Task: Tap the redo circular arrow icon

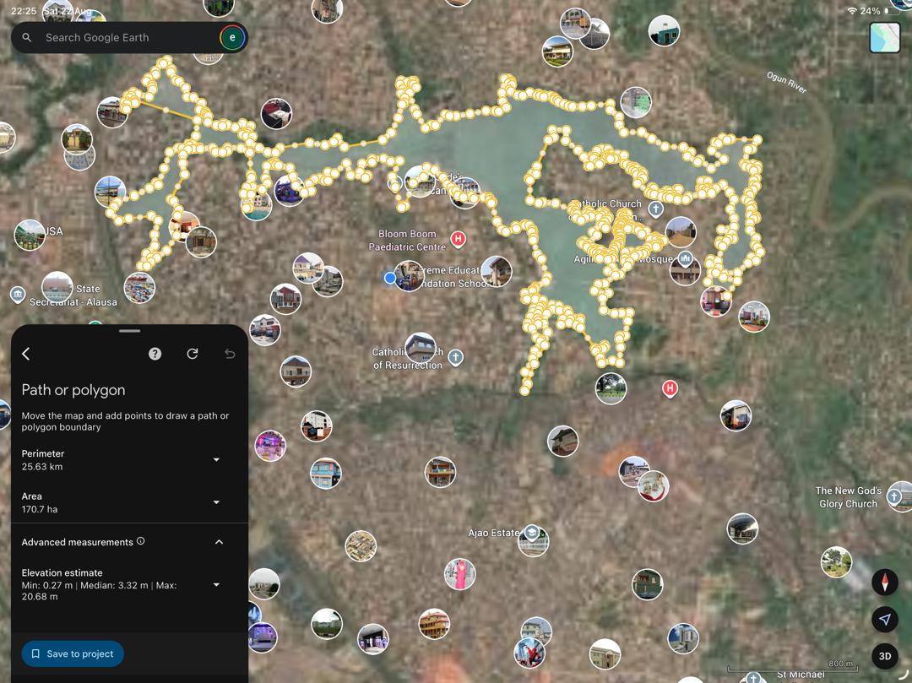Action: coord(193,354)
